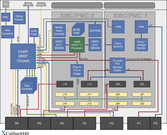The width and height of the screenshot is (167, 135).
Task: Click the x8 PCIe label
Action: tap(84, 59)
